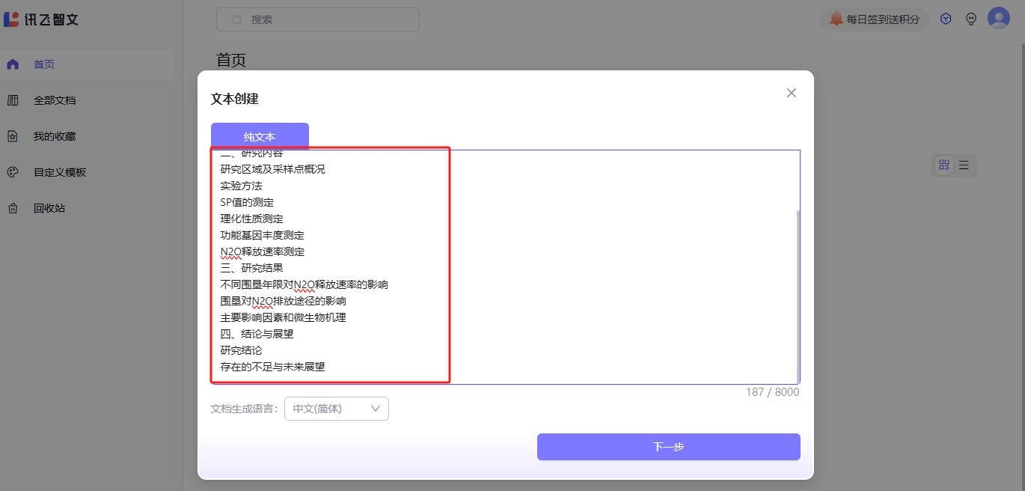Switch to list view layout
Viewport: 1025px width, 491px height.
pos(963,165)
